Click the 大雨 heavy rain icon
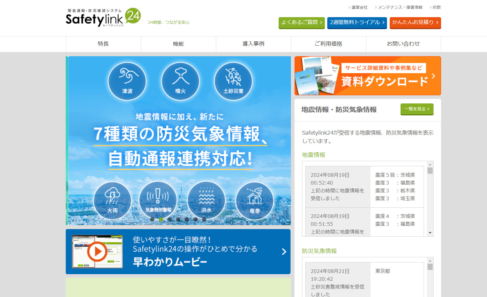This screenshot has width=487, height=297. [113, 201]
